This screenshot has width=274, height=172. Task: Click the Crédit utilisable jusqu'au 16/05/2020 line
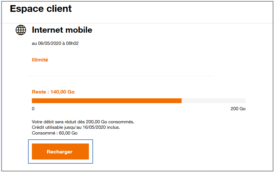click(x=76, y=127)
